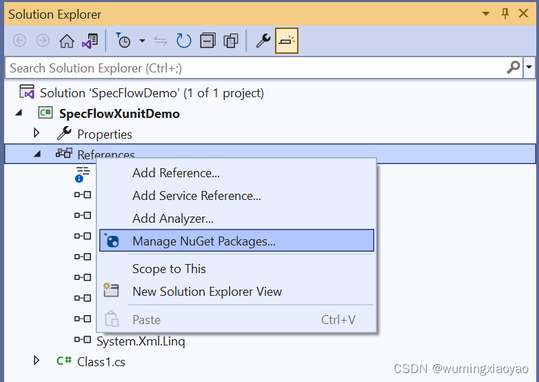Expand the Properties node

point(37,133)
